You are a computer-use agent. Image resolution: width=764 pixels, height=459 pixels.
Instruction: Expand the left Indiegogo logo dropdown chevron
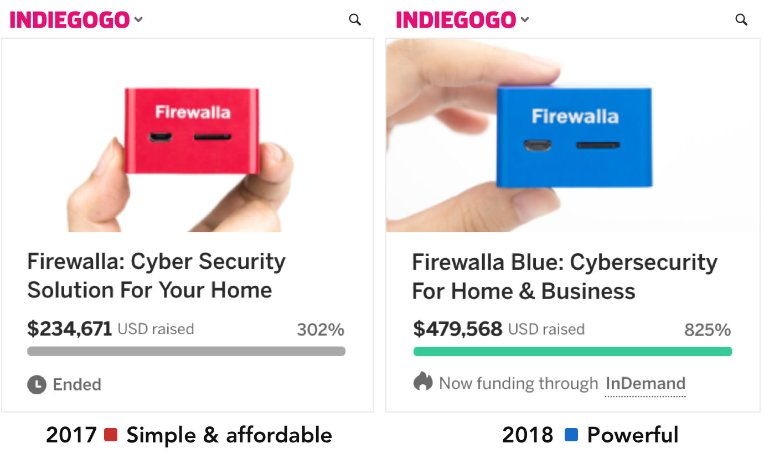pos(138,20)
